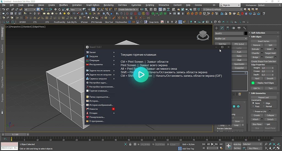Screen dimensions: 282x151
Task: Click the black object color swatch
Action: click(246, 33)
